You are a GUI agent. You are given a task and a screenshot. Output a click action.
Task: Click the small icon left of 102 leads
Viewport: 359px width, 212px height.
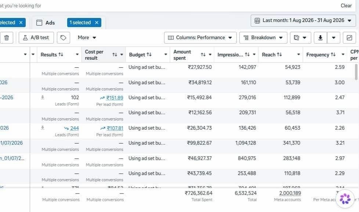coord(43,97)
